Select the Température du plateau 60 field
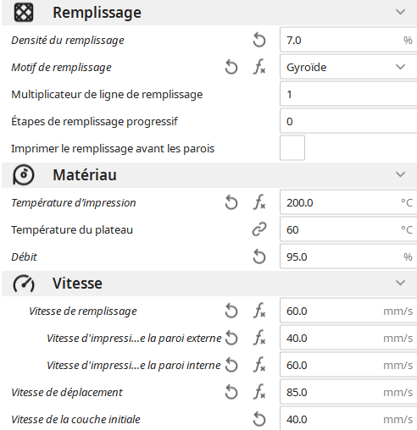 tap(348, 229)
